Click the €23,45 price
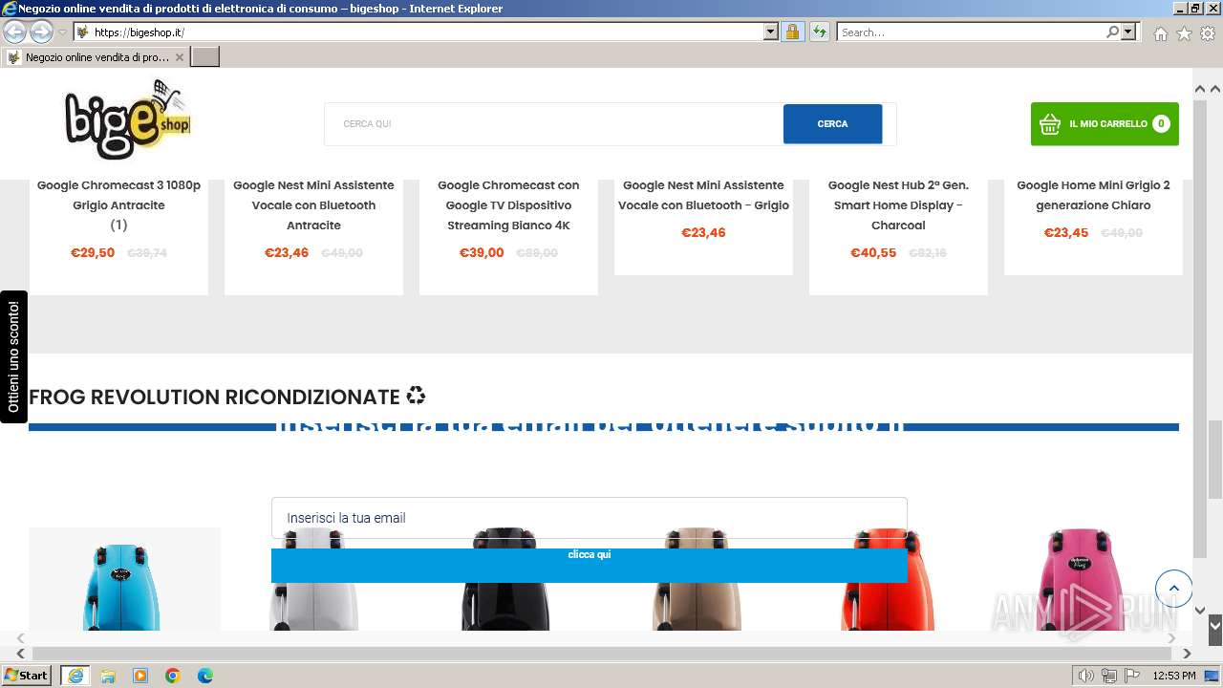 [1066, 233]
